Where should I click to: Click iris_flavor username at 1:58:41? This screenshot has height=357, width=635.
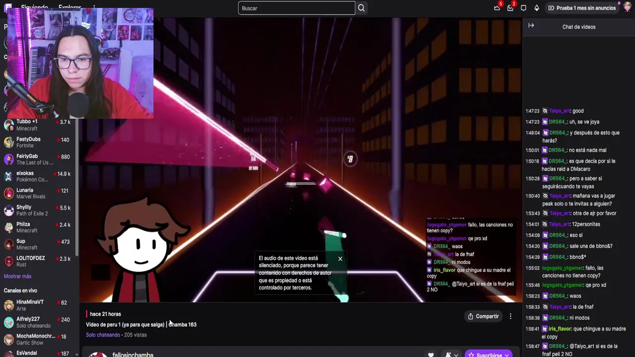point(560,329)
